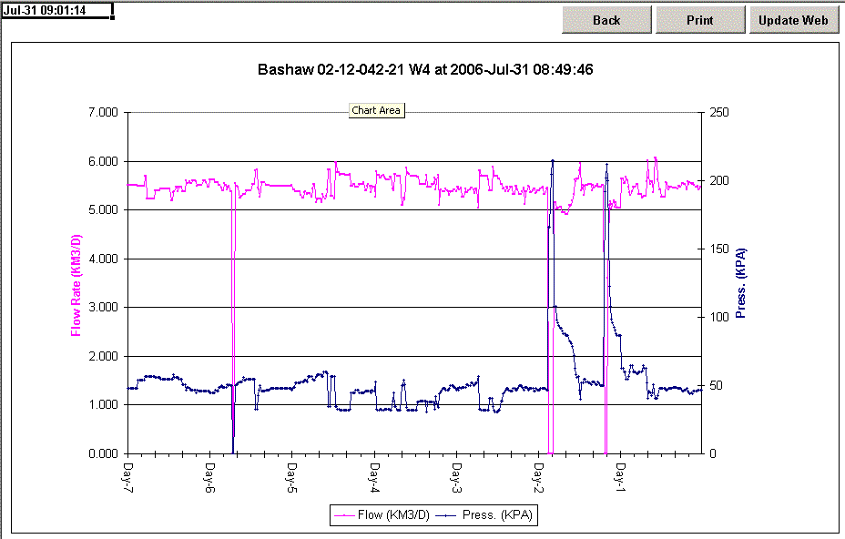Select the Bashaw chart title text
This screenshot has width=845, height=539.
coord(425,69)
